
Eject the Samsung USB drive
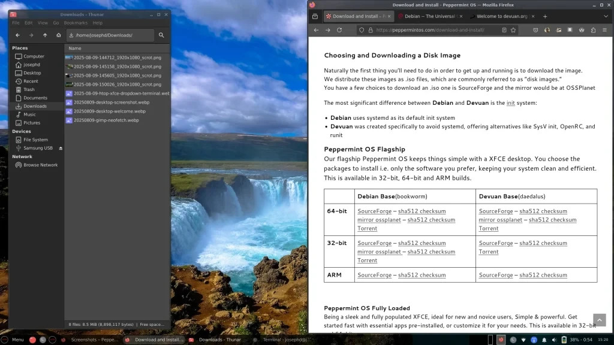[61, 149]
